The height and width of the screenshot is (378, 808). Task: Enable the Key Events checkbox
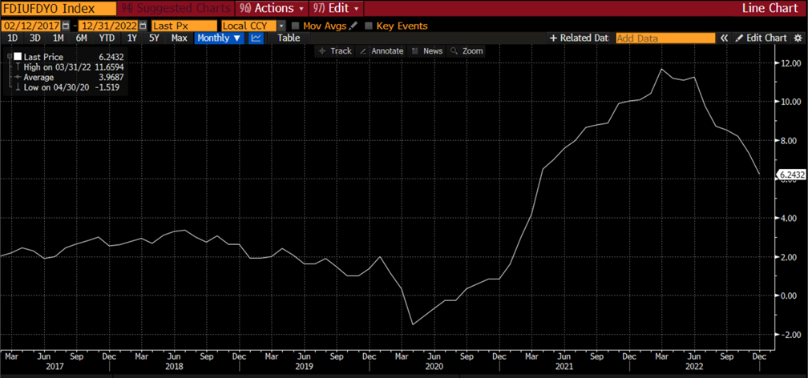(369, 26)
